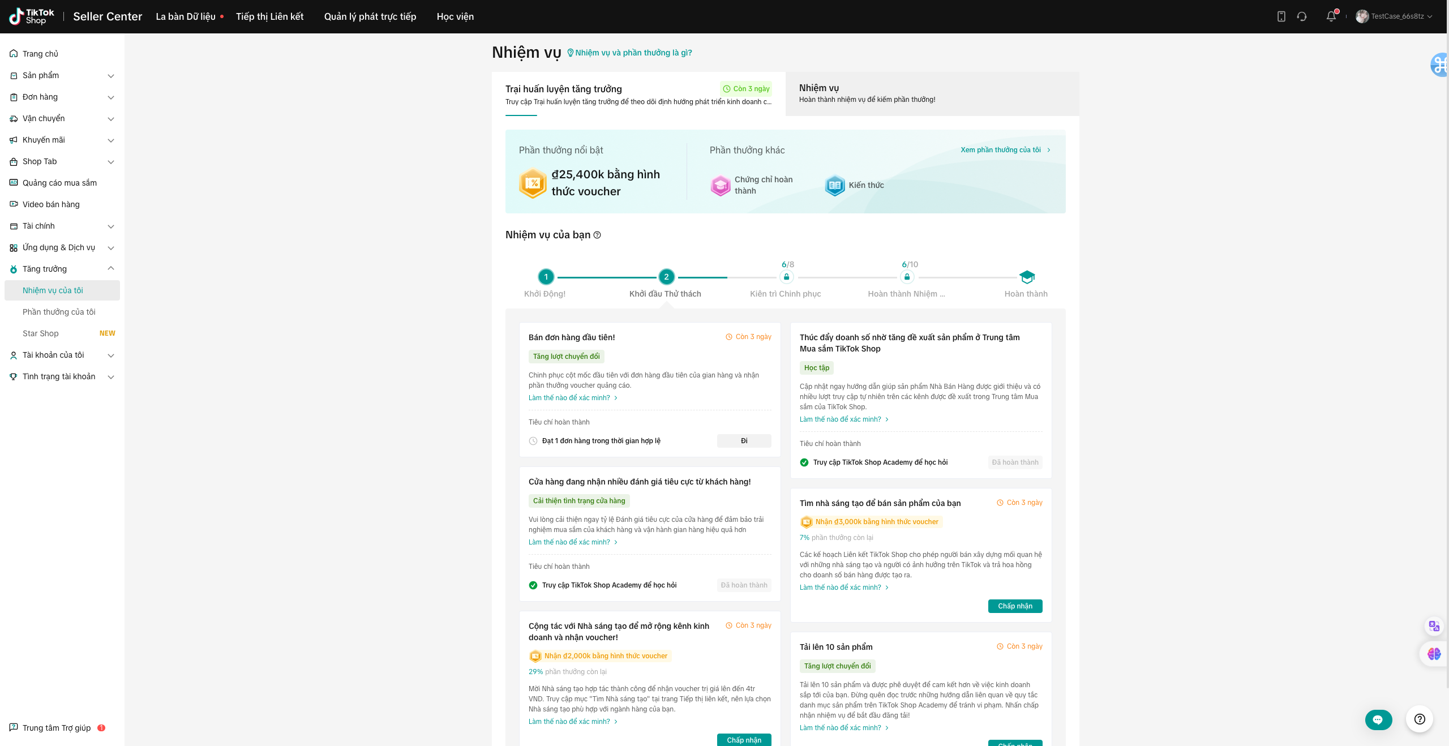The height and width of the screenshot is (746, 1449).
Task: Click Đi button for first order task
Action: [x=744, y=441]
